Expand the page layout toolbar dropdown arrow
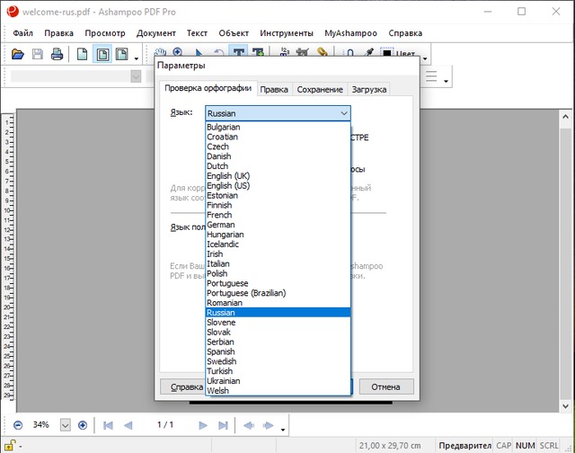The height and width of the screenshot is (453, 575). (x=137, y=58)
